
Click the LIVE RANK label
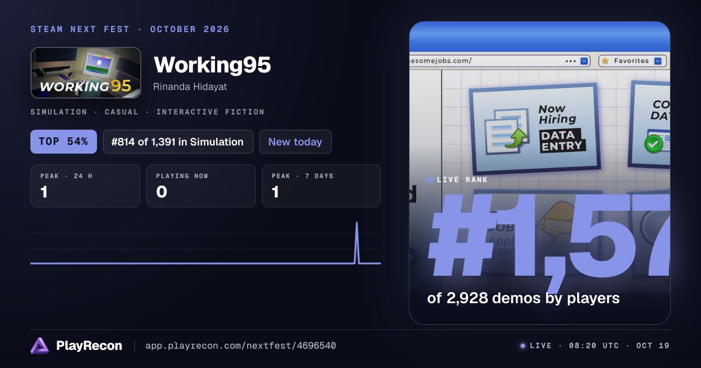click(462, 180)
